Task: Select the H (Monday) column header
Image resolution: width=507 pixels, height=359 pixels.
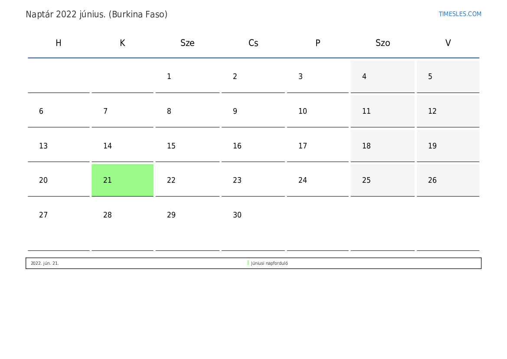Action: (x=59, y=43)
